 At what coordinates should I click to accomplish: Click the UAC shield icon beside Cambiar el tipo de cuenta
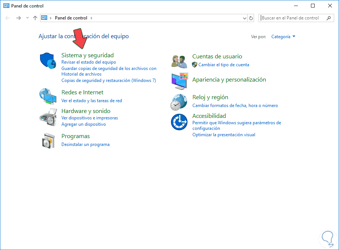(x=195, y=65)
